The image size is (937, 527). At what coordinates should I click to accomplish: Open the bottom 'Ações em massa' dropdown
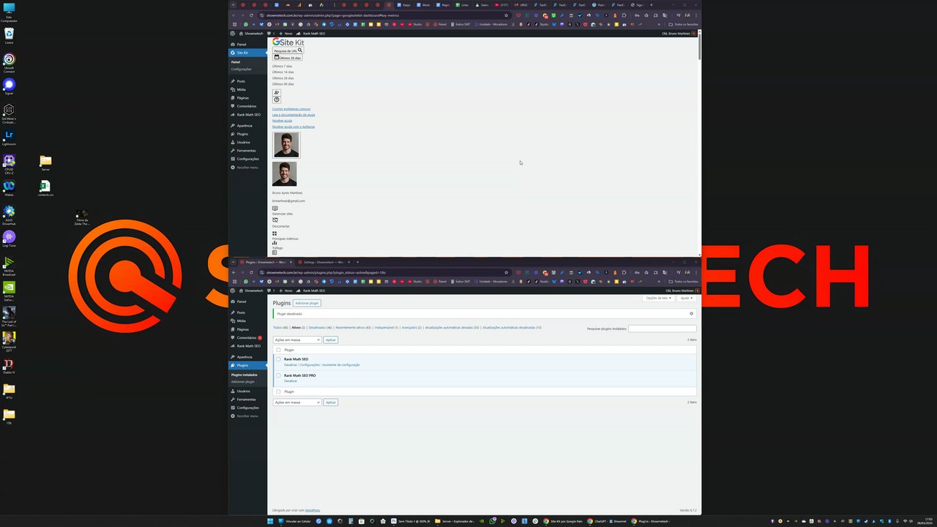point(297,402)
